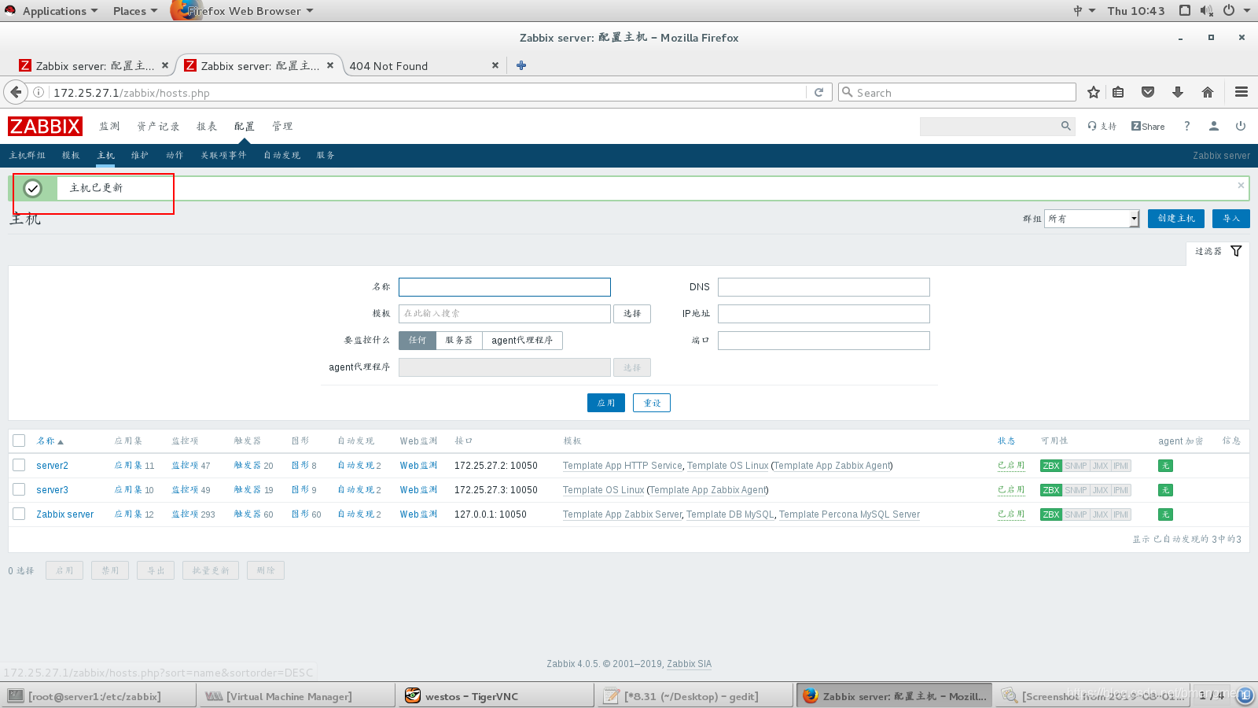The width and height of the screenshot is (1258, 708).
Task: Click the Zabbix search magnifier icon
Action: click(1066, 126)
